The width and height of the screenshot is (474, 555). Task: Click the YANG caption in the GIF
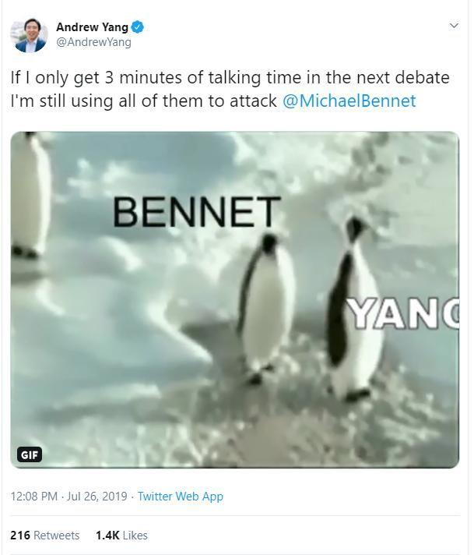click(x=402, y=313)
